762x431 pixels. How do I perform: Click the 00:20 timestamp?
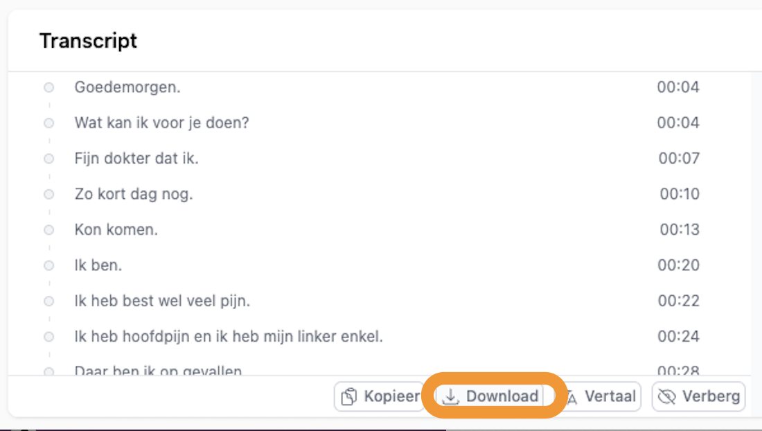coord(678,265)
